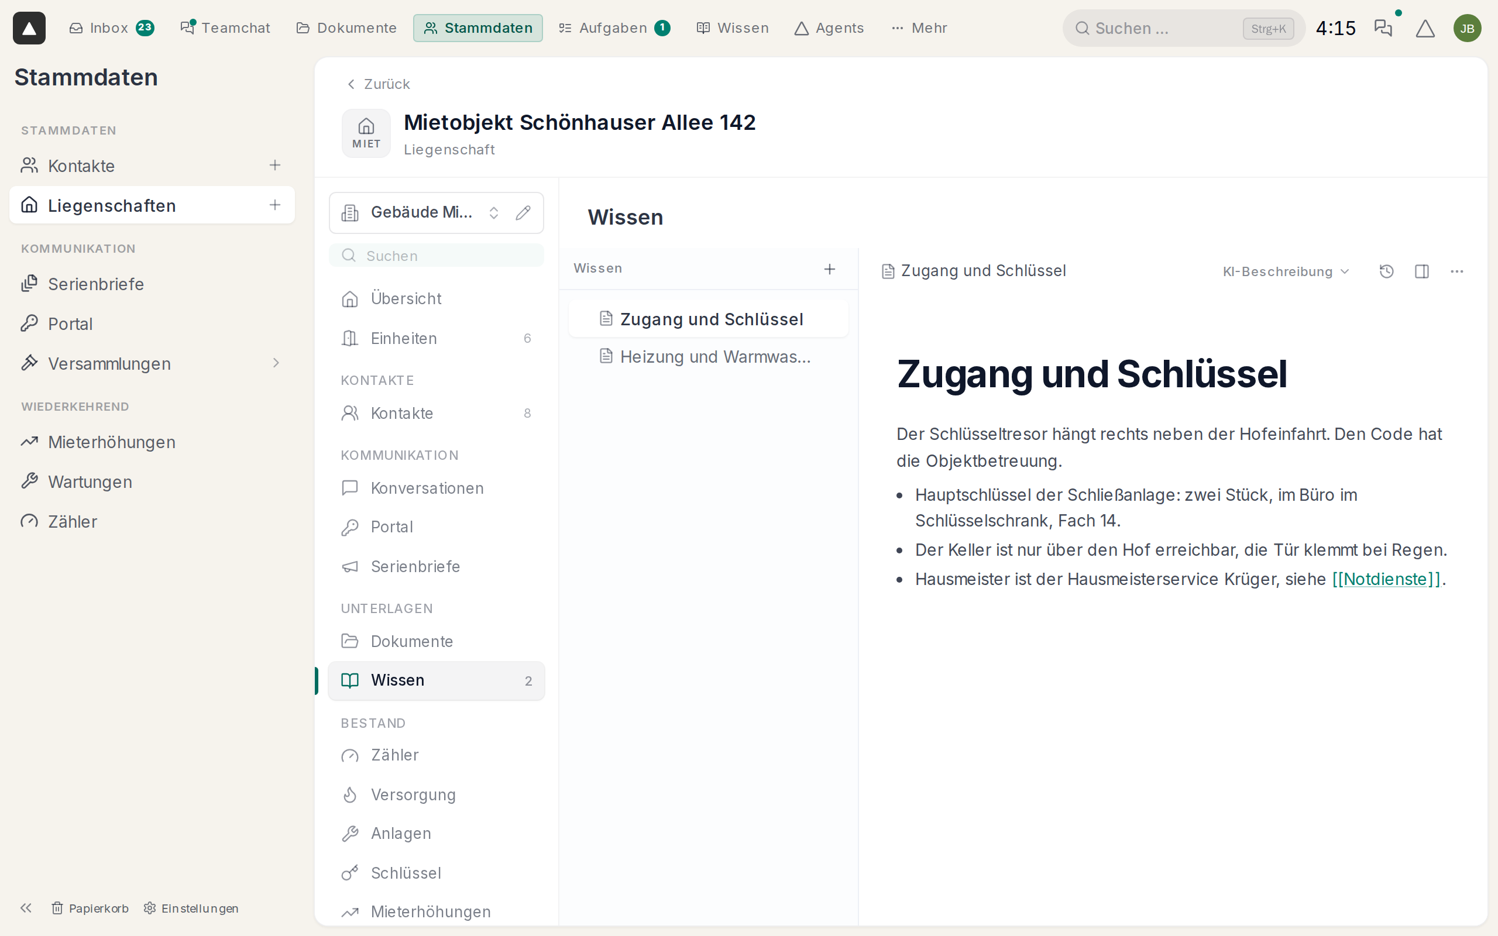
Task: Click the Zugang und Schlüssel breadcrumb title
Action: point(983,271)
